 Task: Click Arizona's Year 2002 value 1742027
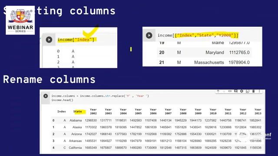click(91, 134)
